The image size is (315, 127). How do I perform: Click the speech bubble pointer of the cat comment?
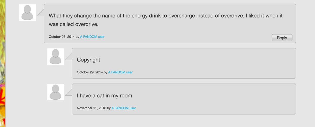(68, 94)
